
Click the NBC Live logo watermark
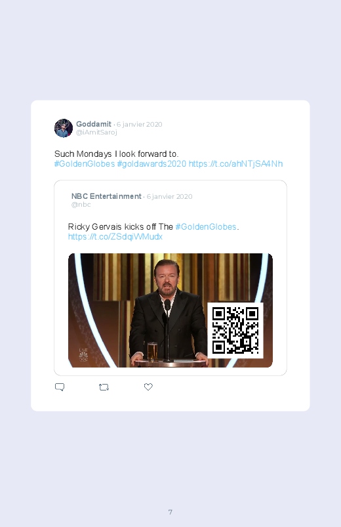click(83, 355)
